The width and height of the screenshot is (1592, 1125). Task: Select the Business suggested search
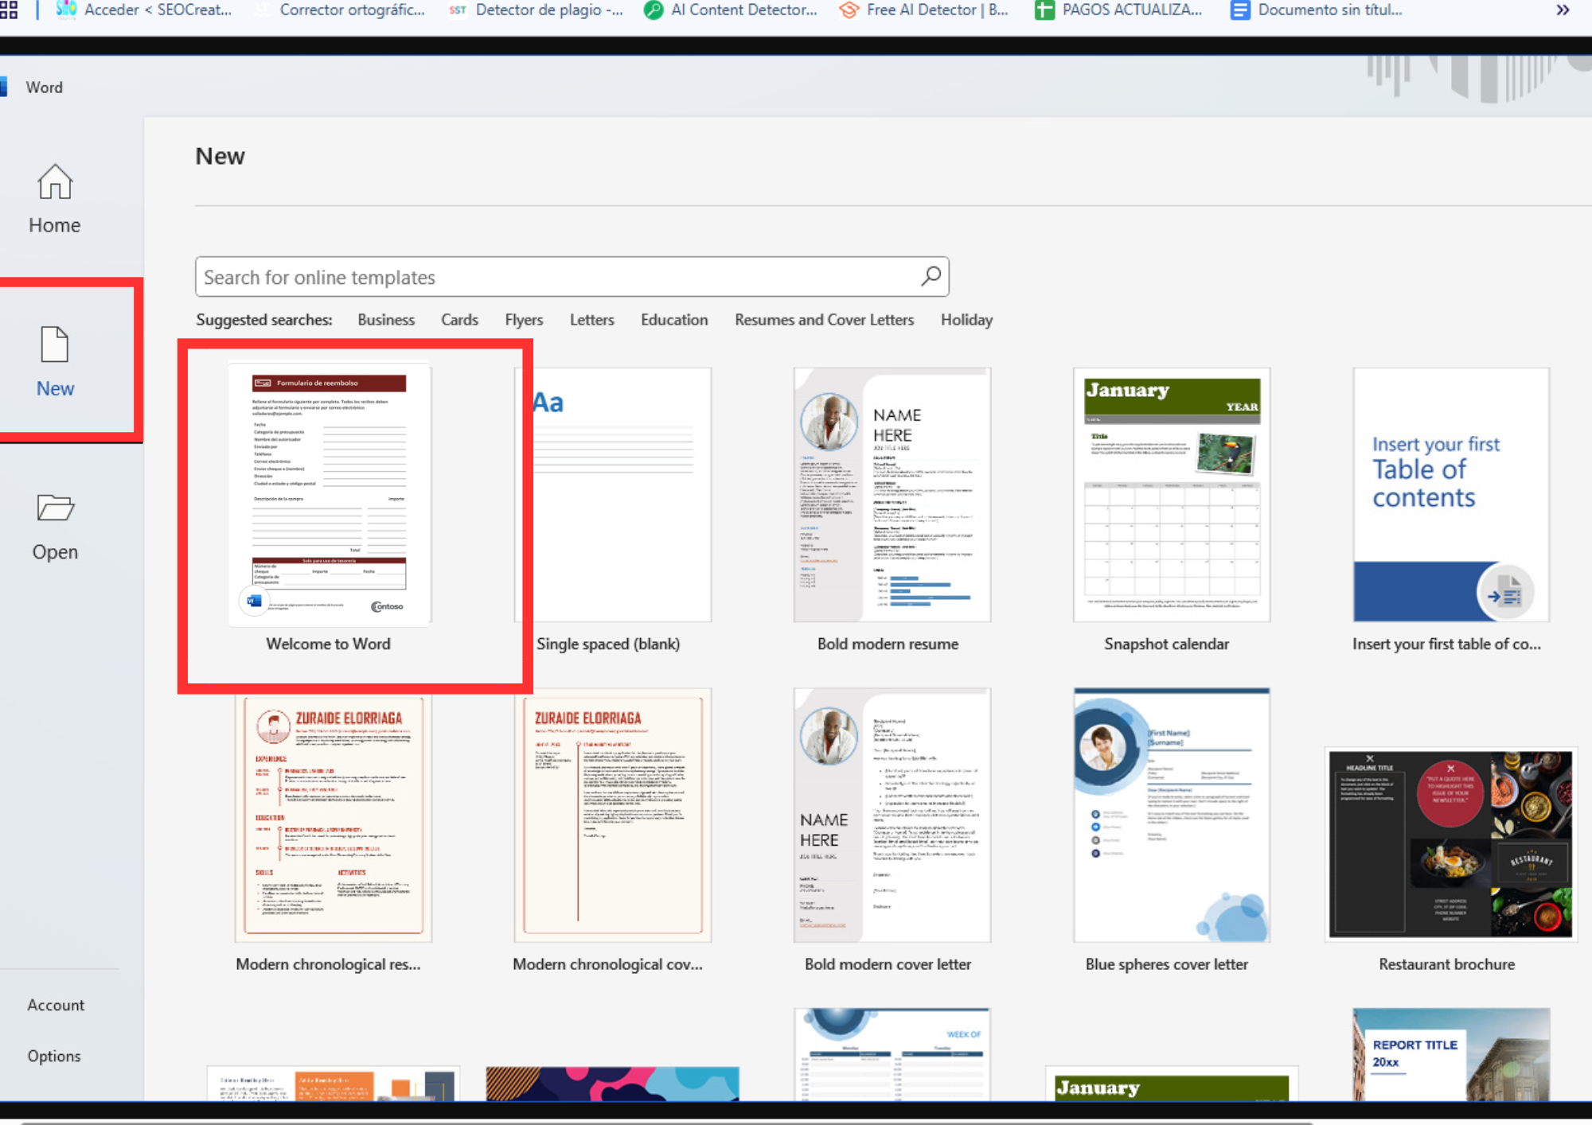pos(386,320)
